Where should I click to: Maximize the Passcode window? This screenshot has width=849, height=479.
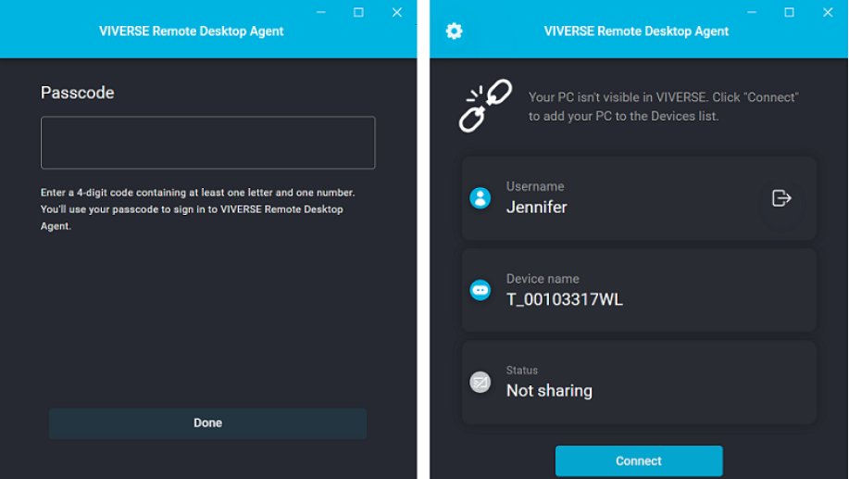pos(358,12)
